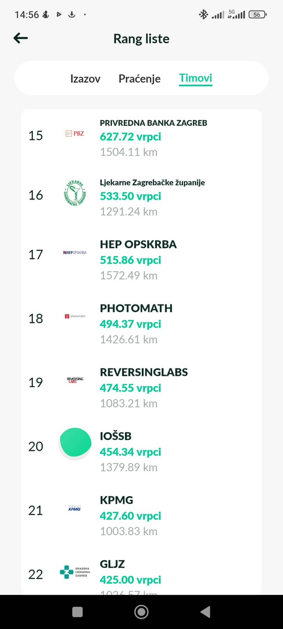
Task: Tap the HEP Opskrba logo
Action: [75, 253]
